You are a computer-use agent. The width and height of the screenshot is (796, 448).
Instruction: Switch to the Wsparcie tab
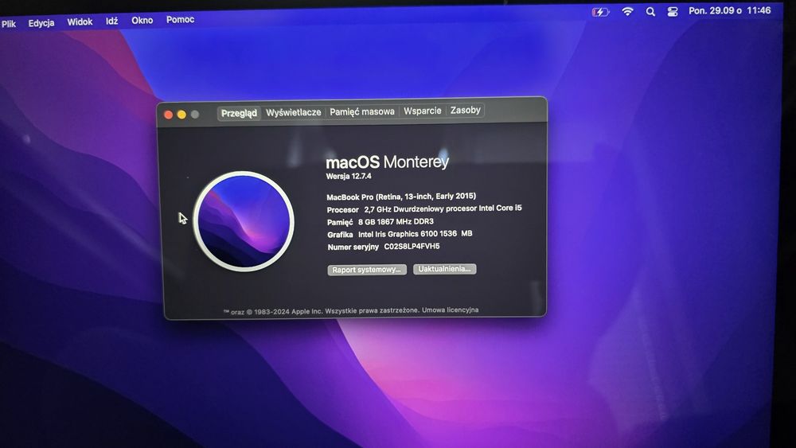click(423, 111)
